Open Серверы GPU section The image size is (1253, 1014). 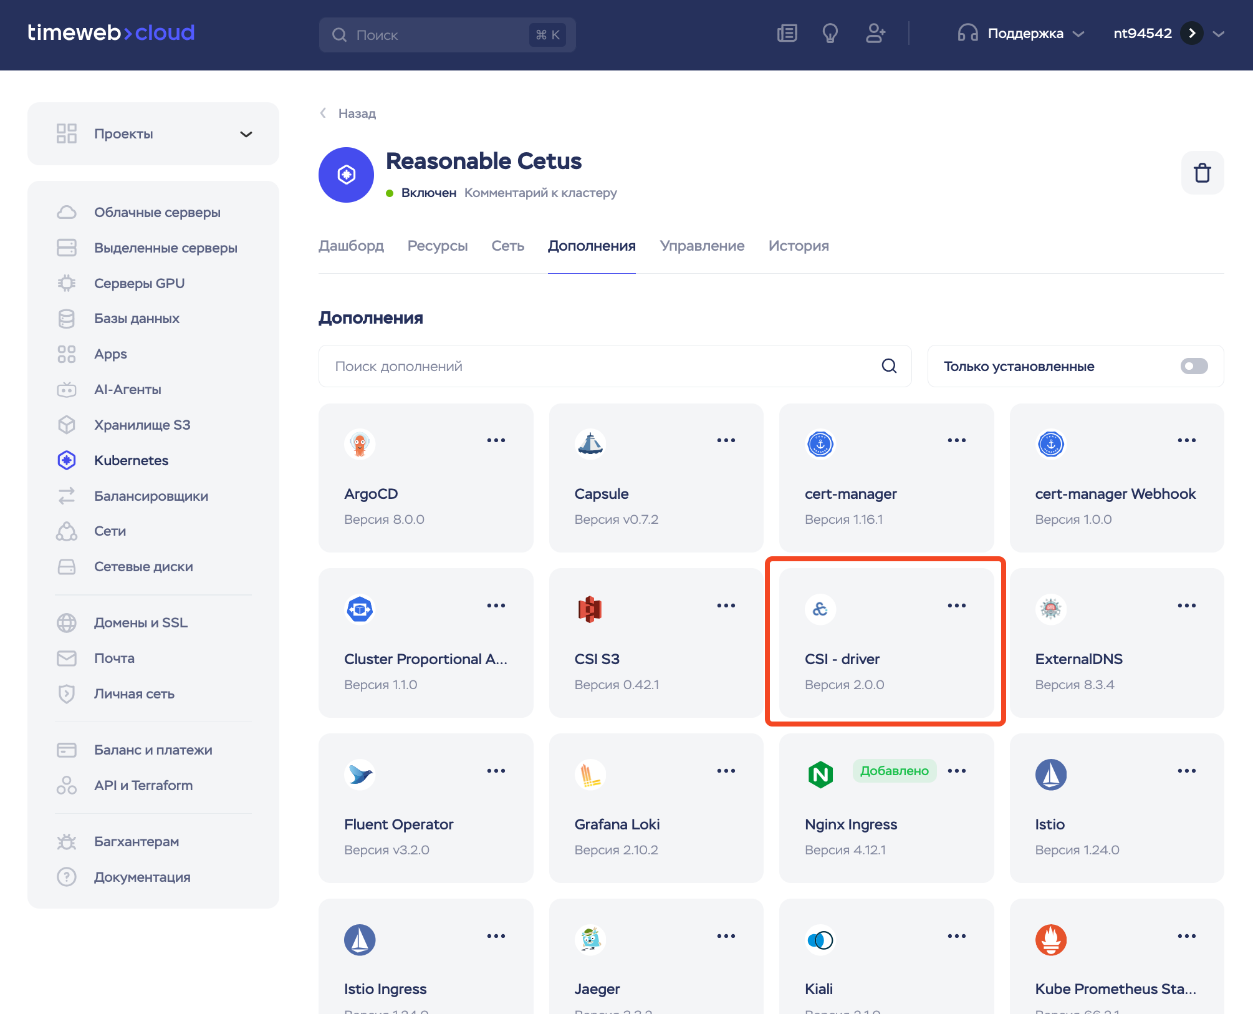pyautogui.click(x=153, y=284)
